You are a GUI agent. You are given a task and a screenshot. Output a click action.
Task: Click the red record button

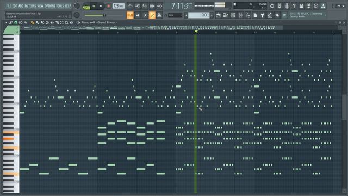109,6
